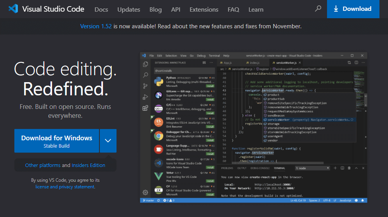
Task: Click the Vetur extension icon
Action: (x=158, y=176)
